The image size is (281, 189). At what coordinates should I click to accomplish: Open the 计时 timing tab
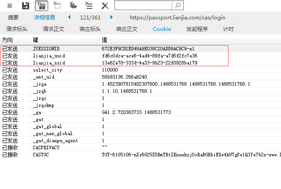228,29
